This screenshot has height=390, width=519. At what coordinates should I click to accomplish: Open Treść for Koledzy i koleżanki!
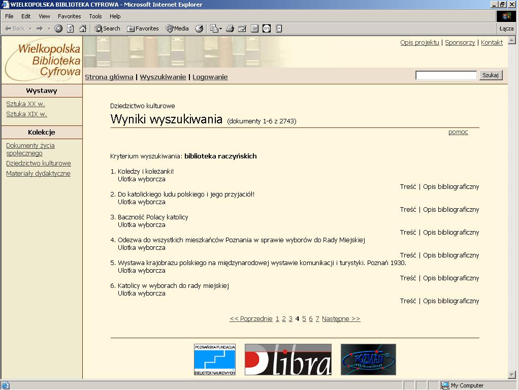click(408, 187)
